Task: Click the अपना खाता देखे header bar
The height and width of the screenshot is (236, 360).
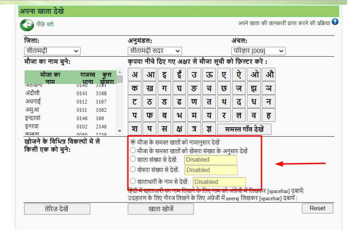Action: [x=105, y=12]
